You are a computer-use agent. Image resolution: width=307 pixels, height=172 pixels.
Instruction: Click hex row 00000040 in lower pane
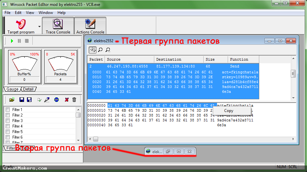click(157, 125)
